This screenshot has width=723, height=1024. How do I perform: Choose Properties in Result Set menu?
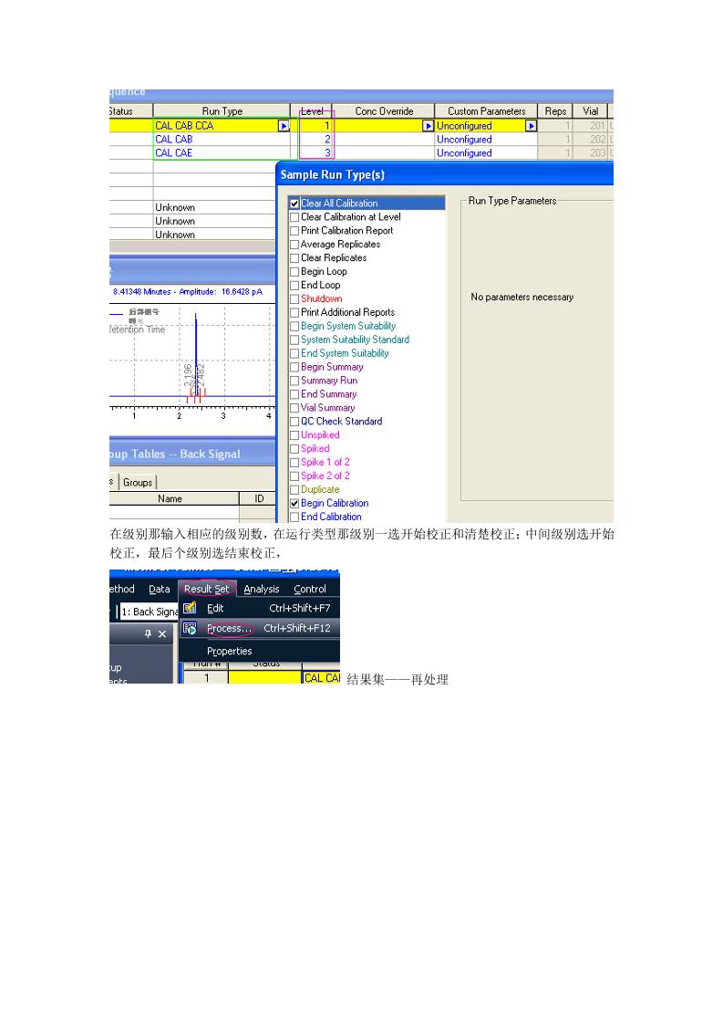tap(259, 651)
